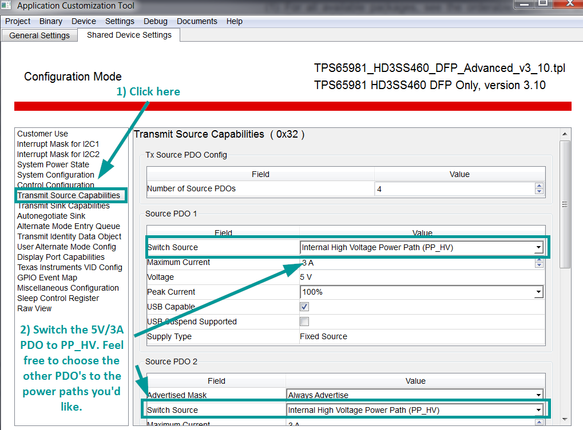Select Raw View entry
The width and height of the screenshot is (583, 430).
(x=34, y=308)
